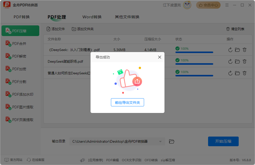Switch to Word转换 tab
Image resolution: width=255 pixels, height=165 pixels.
pos(92,17)
